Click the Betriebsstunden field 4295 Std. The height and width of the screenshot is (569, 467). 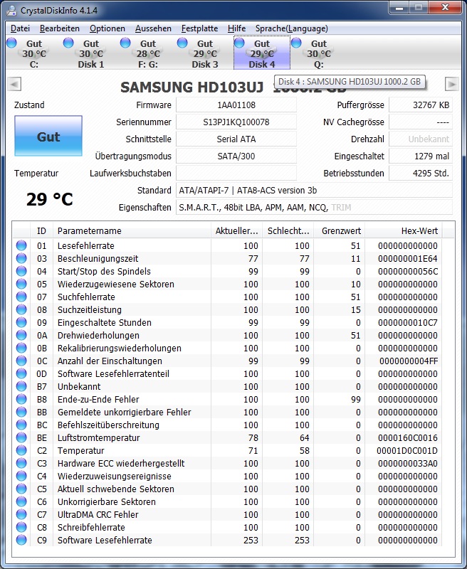point(421,173)
